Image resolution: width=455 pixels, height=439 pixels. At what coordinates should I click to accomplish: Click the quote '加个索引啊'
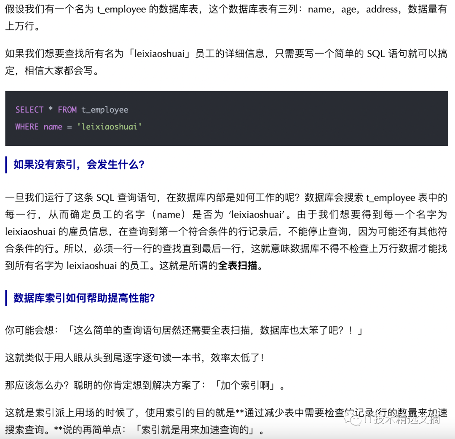245,385
